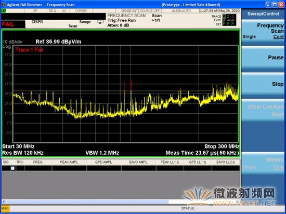Image resolution: width=286 pixels, height=214 pixels.
Task: Open the Sweep/Control menu header
Action: click(263, 14)
